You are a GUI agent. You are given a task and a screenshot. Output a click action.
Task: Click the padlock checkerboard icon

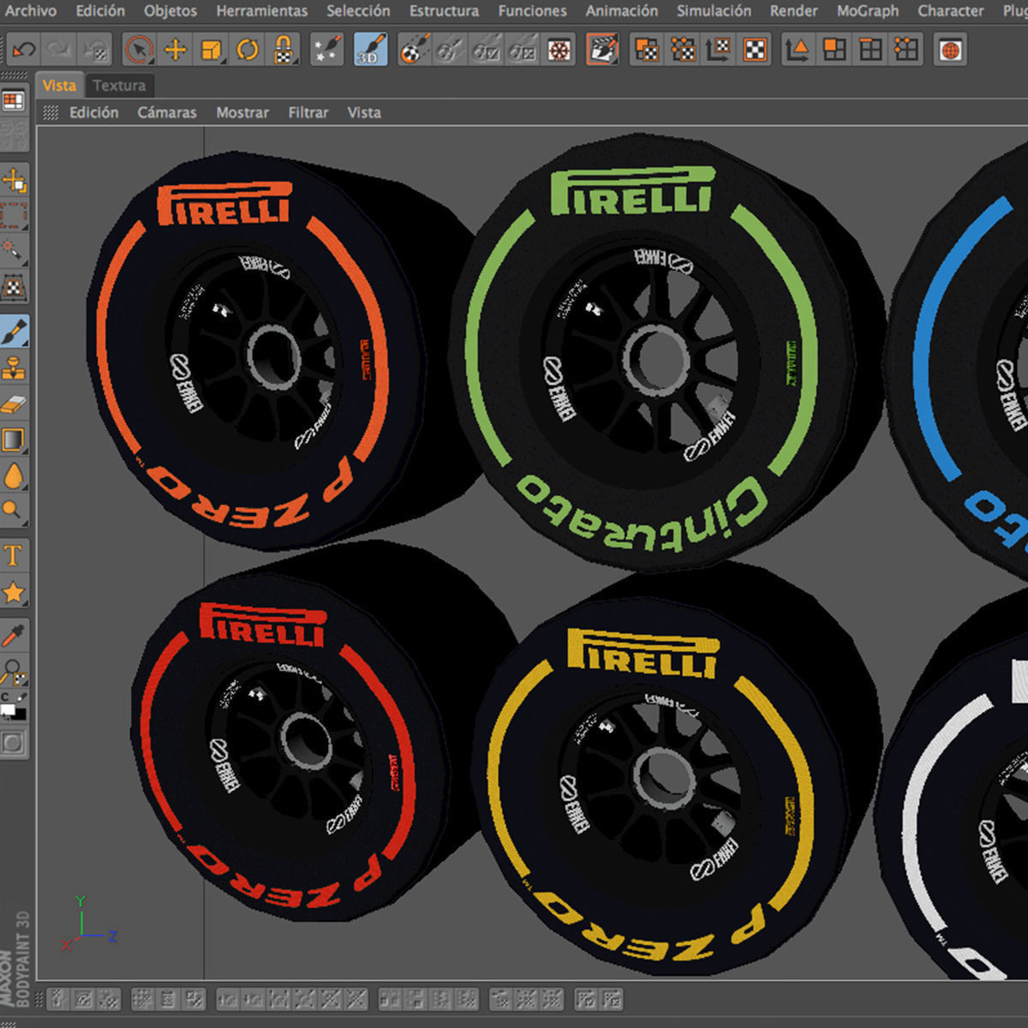(x=283, y=51)
